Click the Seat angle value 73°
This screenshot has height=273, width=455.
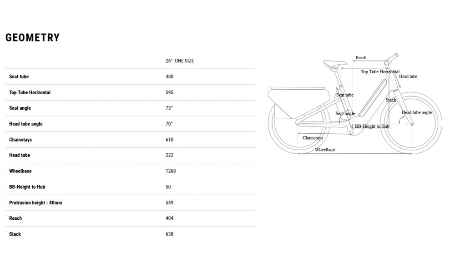[x=169, y=108]
